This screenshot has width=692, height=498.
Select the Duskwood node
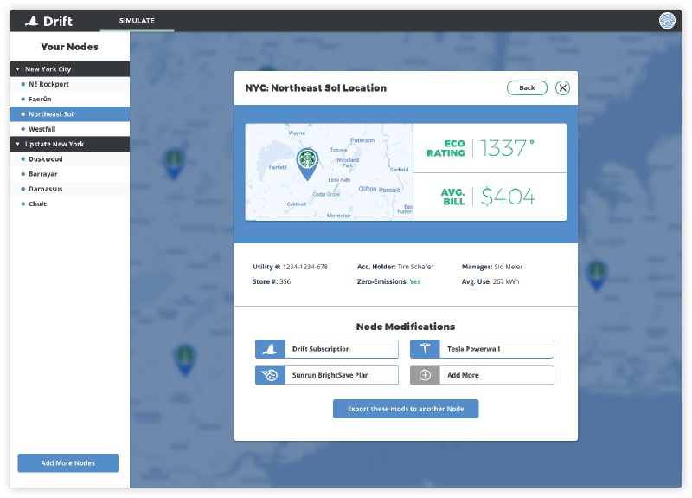point(70,159)
